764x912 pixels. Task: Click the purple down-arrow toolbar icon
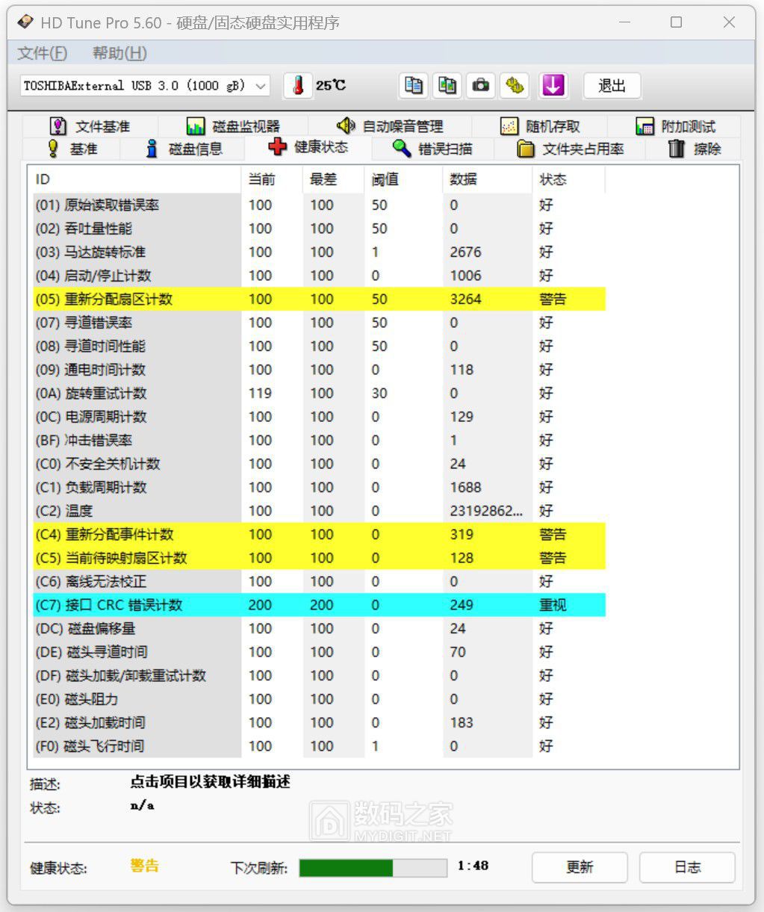(553, 86)
